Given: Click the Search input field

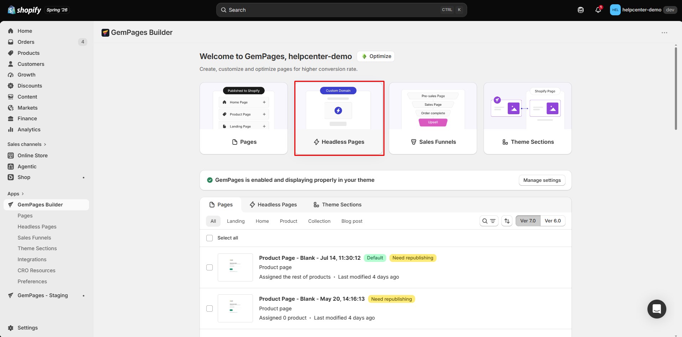Looking at the screenshot, I should (x=341, y=10).
